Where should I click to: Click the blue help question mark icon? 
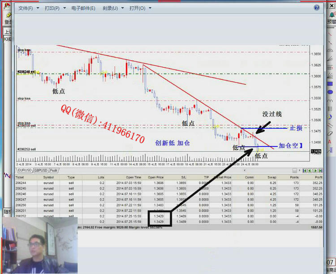click(x=317, y=8)
